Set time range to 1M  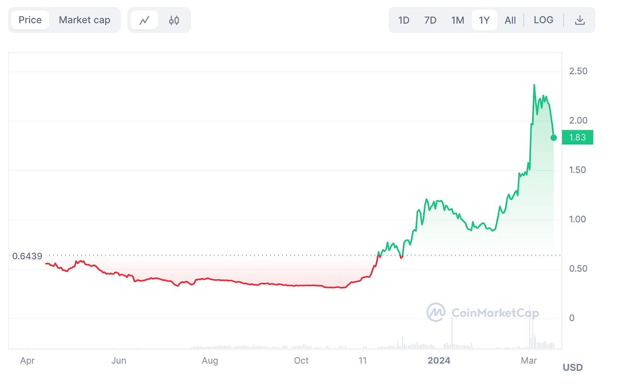tap(457, 20)
